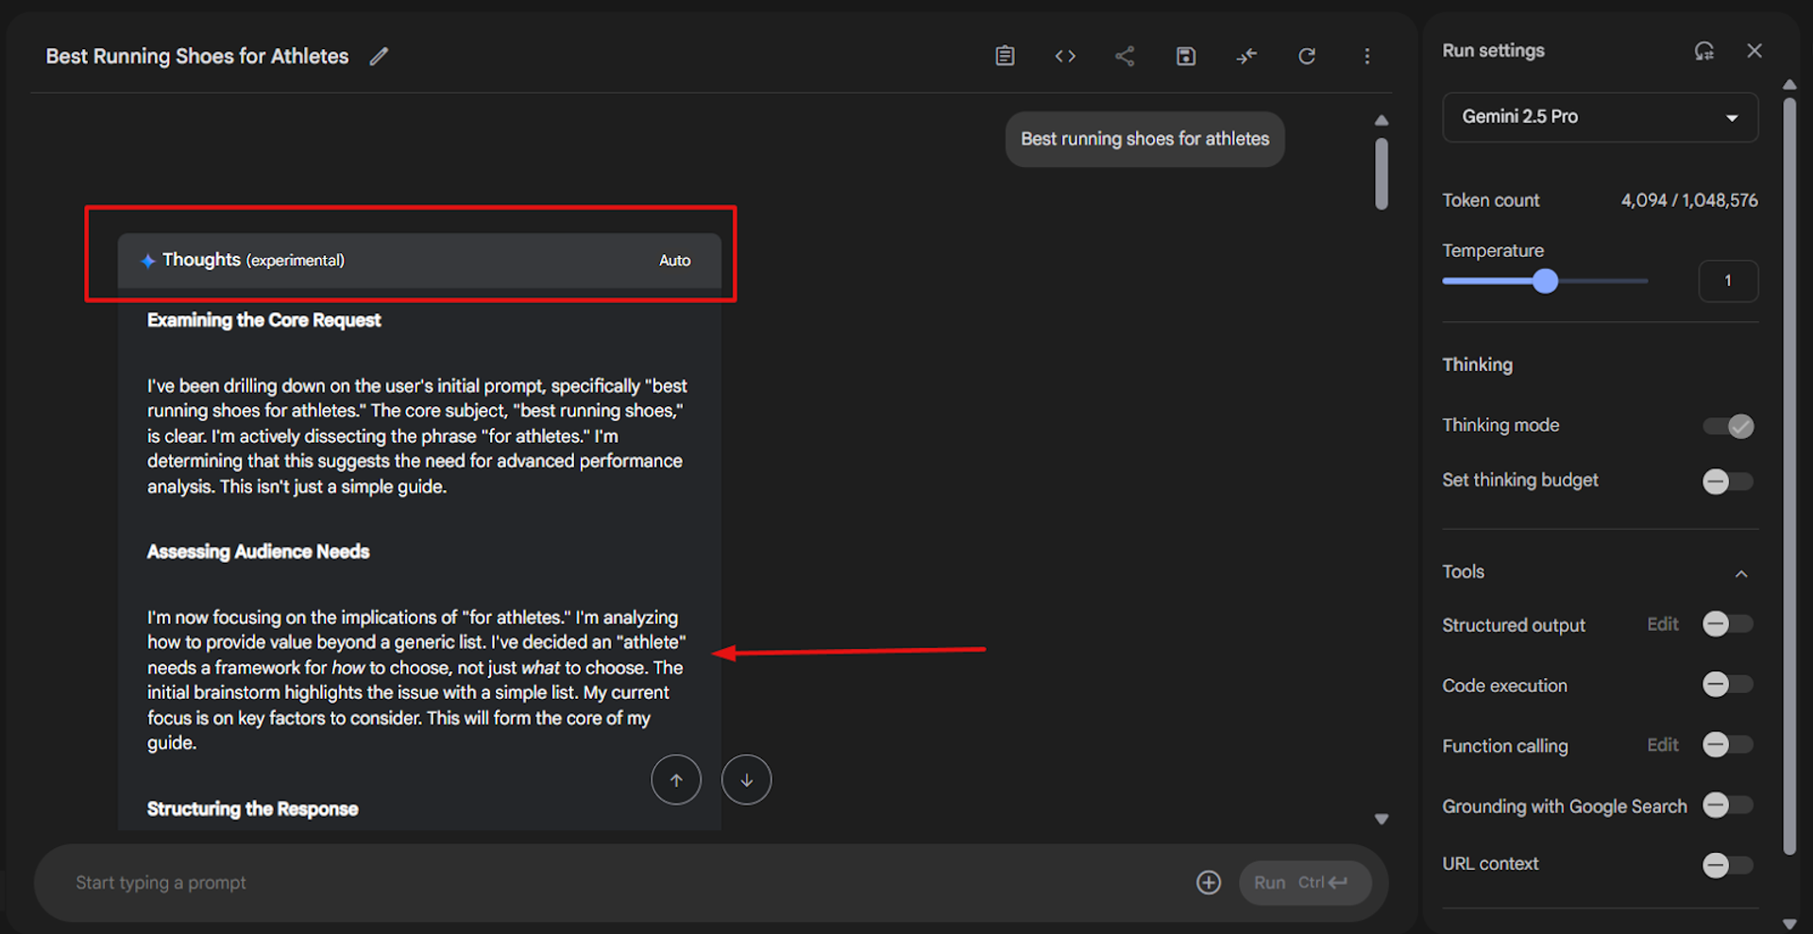
Task: Click the Get code icon
Action: (1065, 57)
